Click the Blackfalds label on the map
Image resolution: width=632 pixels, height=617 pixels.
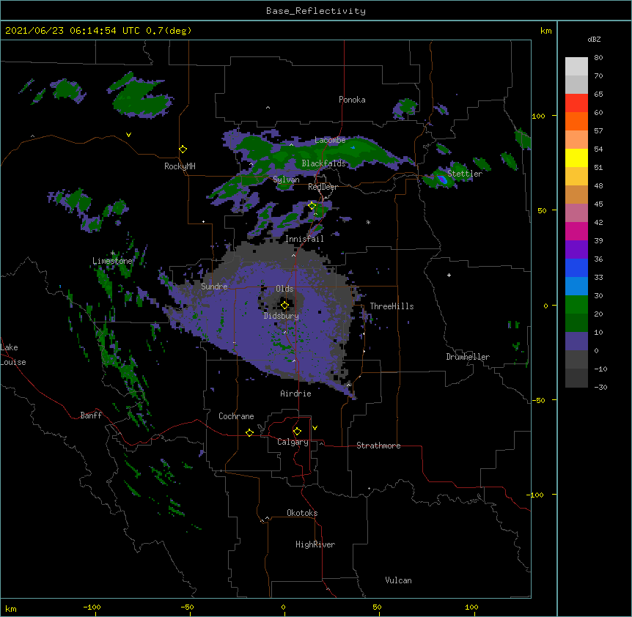(x=323, y=163)
